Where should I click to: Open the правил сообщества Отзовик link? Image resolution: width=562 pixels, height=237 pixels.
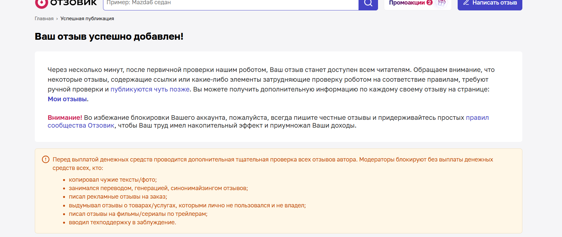(268, 121)
